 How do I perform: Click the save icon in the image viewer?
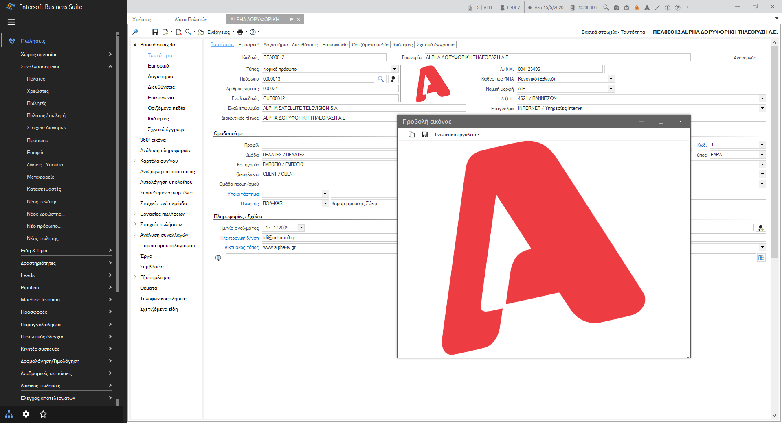point(424,135)
